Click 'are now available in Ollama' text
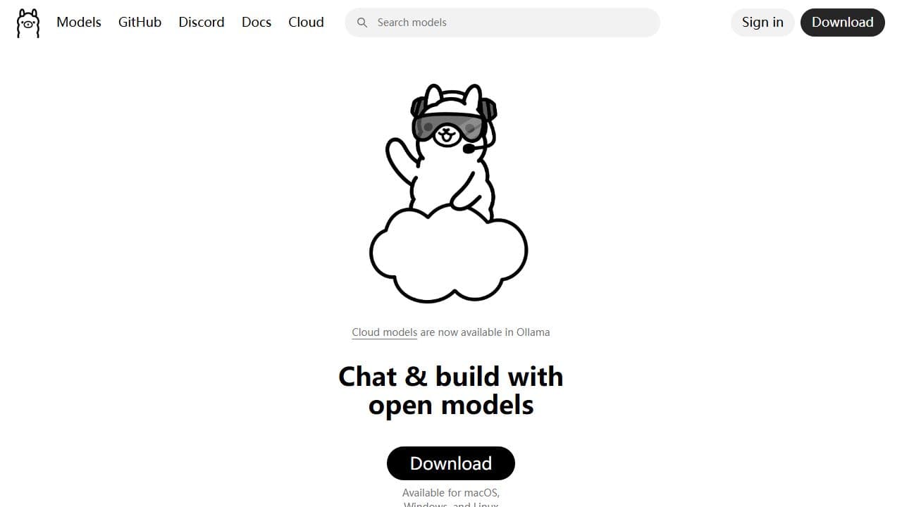The height and width of the screenshot is (507, 902). (x=485, y=332)
